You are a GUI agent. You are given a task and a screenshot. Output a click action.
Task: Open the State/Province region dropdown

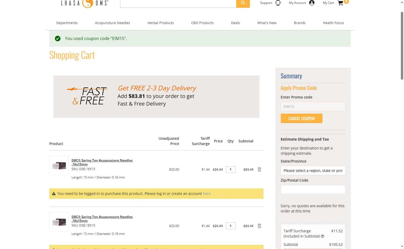pyautogui.click(x=313, y=170)
